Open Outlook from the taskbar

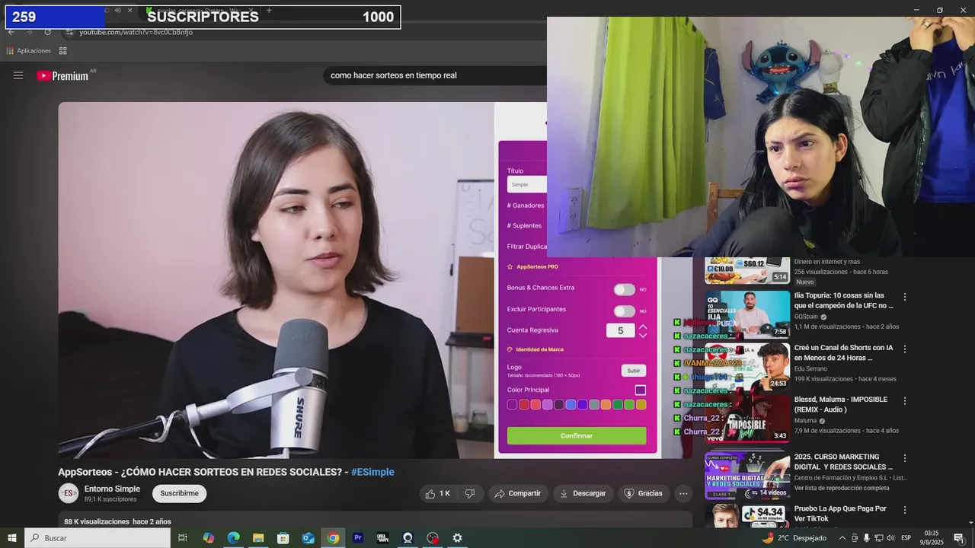[x=308, y=537]
